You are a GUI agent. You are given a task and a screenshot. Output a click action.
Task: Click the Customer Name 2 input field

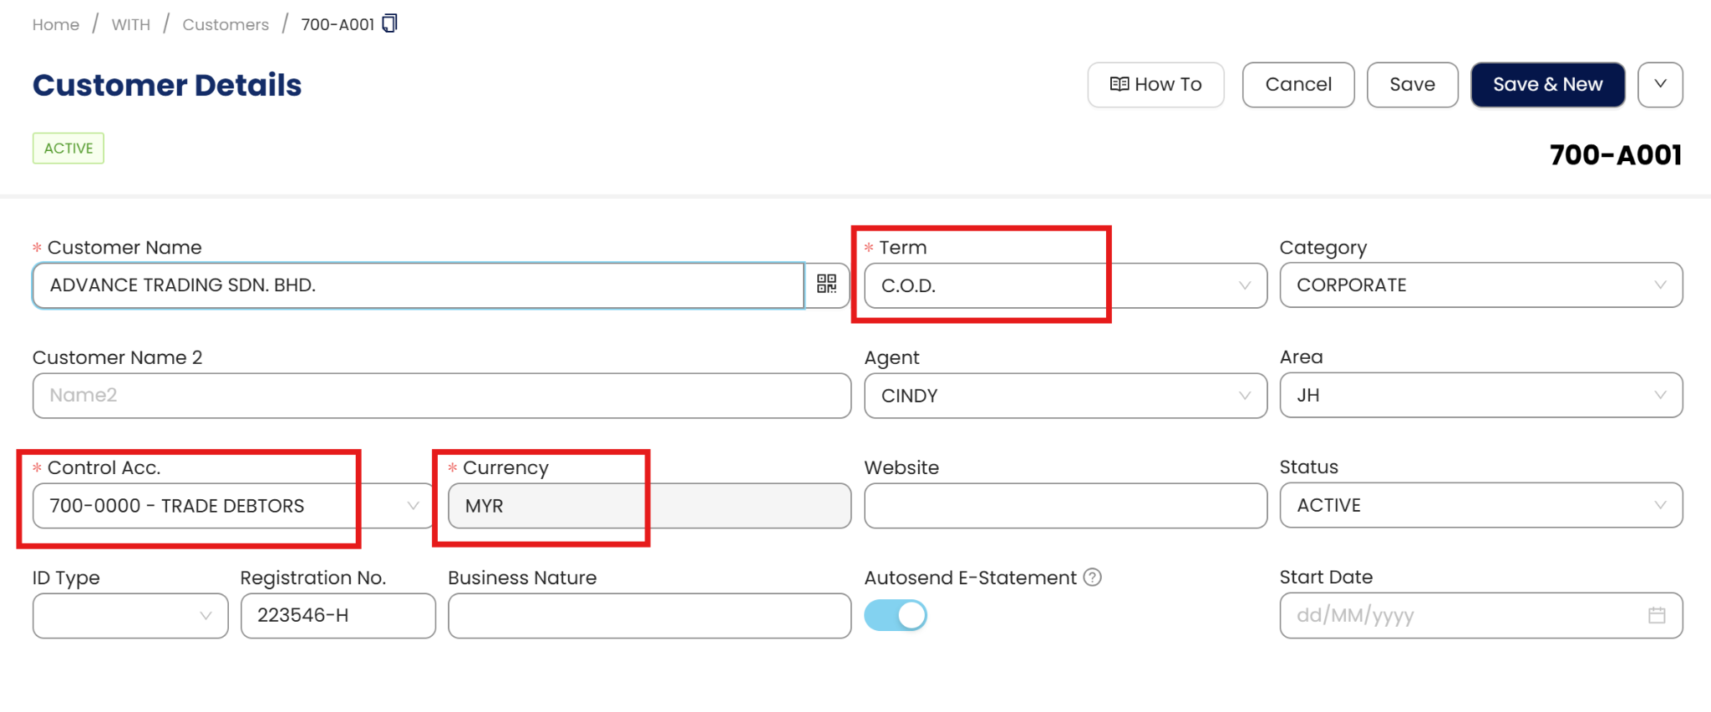click(x=441, y=396)
